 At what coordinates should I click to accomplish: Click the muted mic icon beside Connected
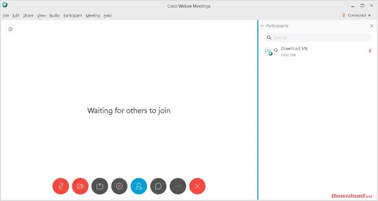coord(344,16)
